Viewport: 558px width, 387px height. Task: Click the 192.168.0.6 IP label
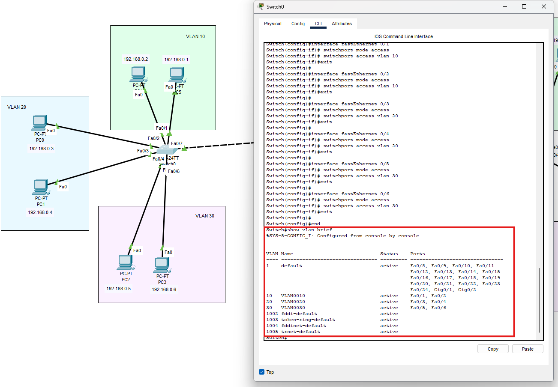coord(164,289)
